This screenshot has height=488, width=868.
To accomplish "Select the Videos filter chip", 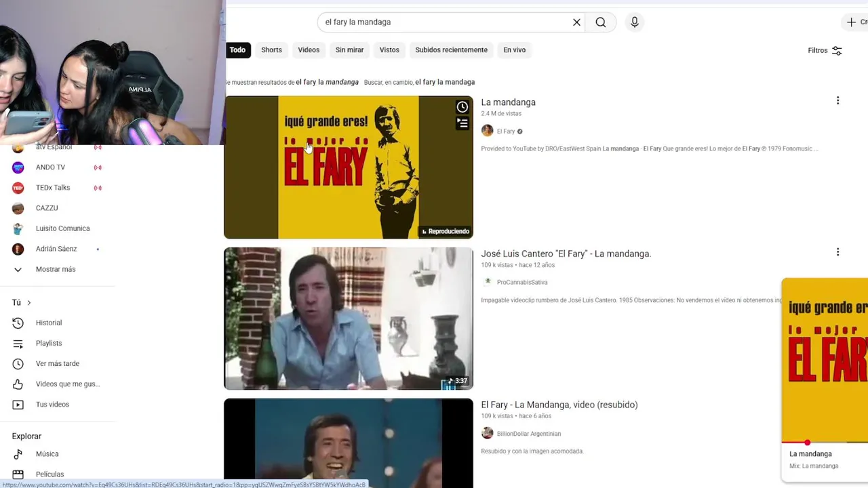I will coord(309,50).
